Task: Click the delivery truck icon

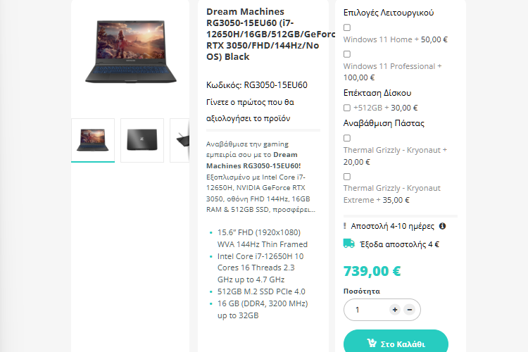Action: click(x=349, y=244)
